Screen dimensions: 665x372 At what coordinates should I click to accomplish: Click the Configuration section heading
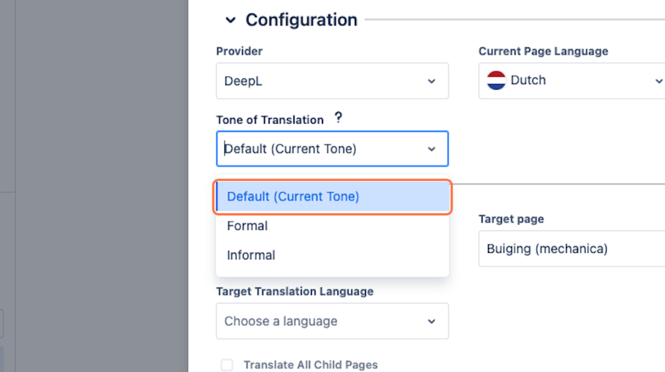pyautogui.click(x=302, y=20)
